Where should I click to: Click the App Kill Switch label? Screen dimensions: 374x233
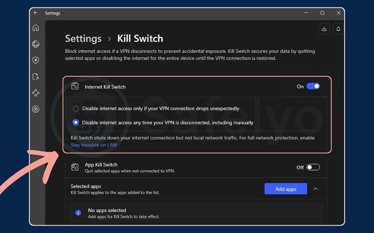101,165
